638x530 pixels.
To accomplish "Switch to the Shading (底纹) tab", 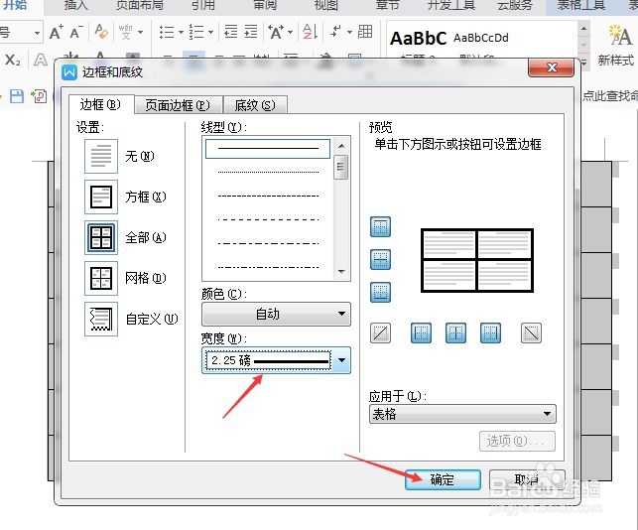I will tap(255, 105).
